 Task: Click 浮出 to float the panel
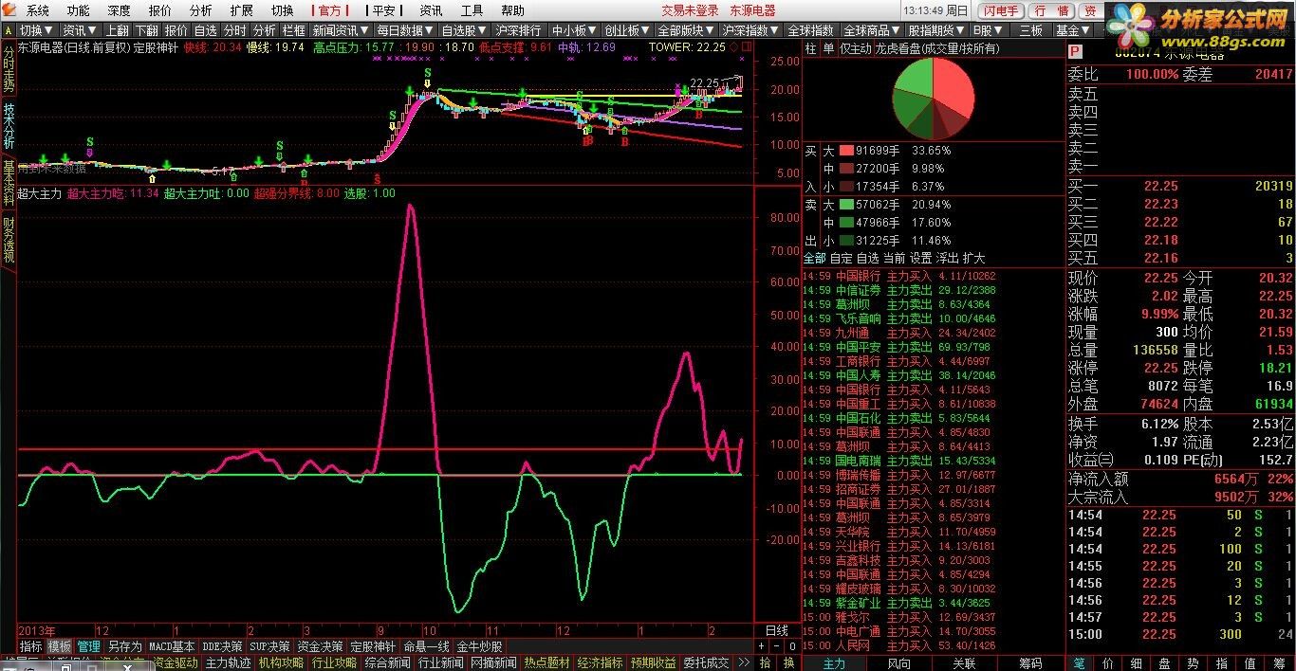[947, 258]
